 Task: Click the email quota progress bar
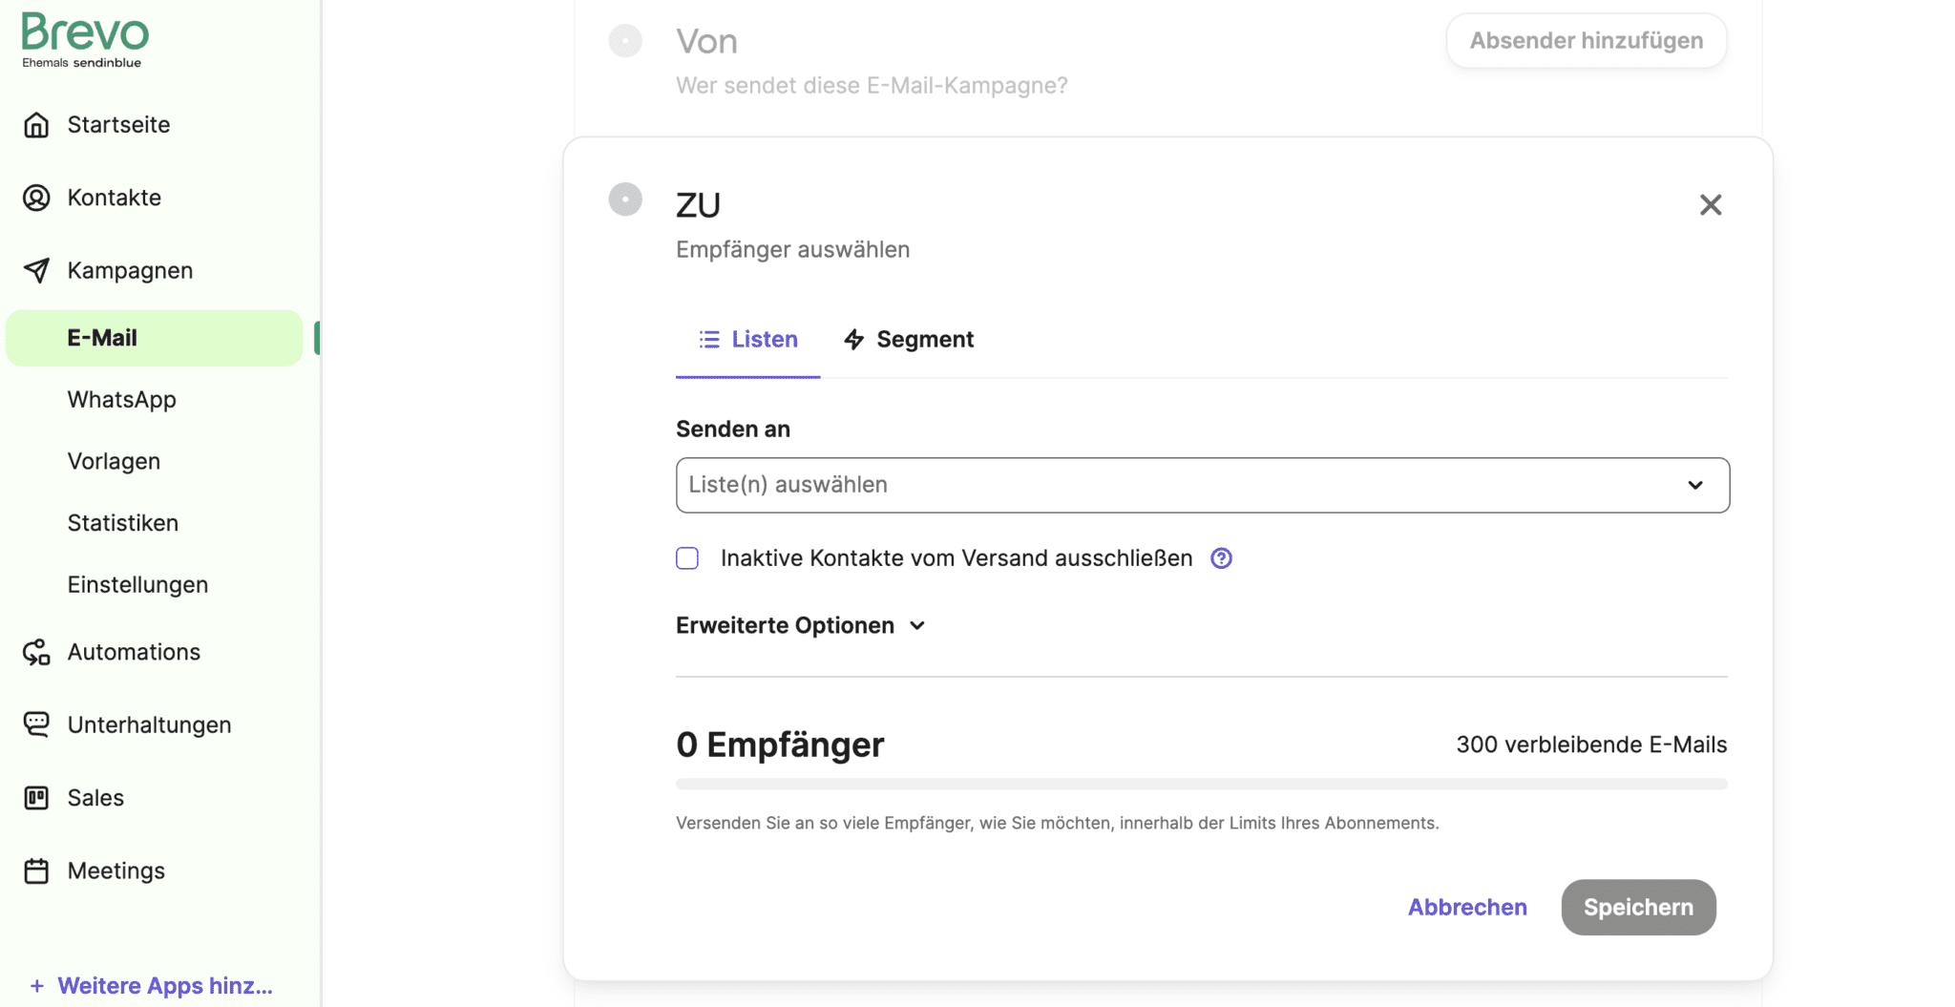click(x=1201, y=784)
